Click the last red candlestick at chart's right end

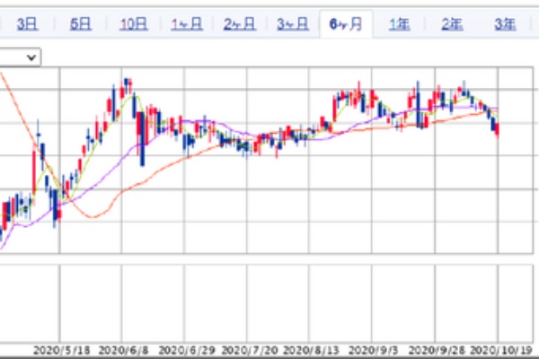498,130
